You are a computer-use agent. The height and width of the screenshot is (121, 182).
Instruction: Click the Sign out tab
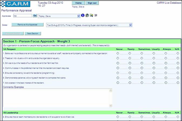(x=92, y=3)
